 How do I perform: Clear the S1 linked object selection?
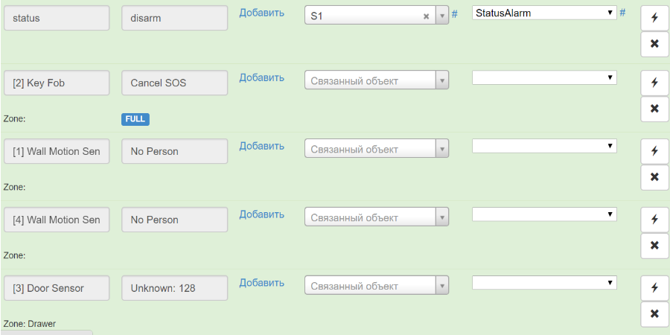click(427, 16)
